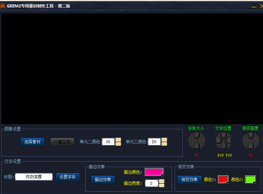Move text down in 文字位置 pad
Viewport: 263px width, 194px height.
223,146
